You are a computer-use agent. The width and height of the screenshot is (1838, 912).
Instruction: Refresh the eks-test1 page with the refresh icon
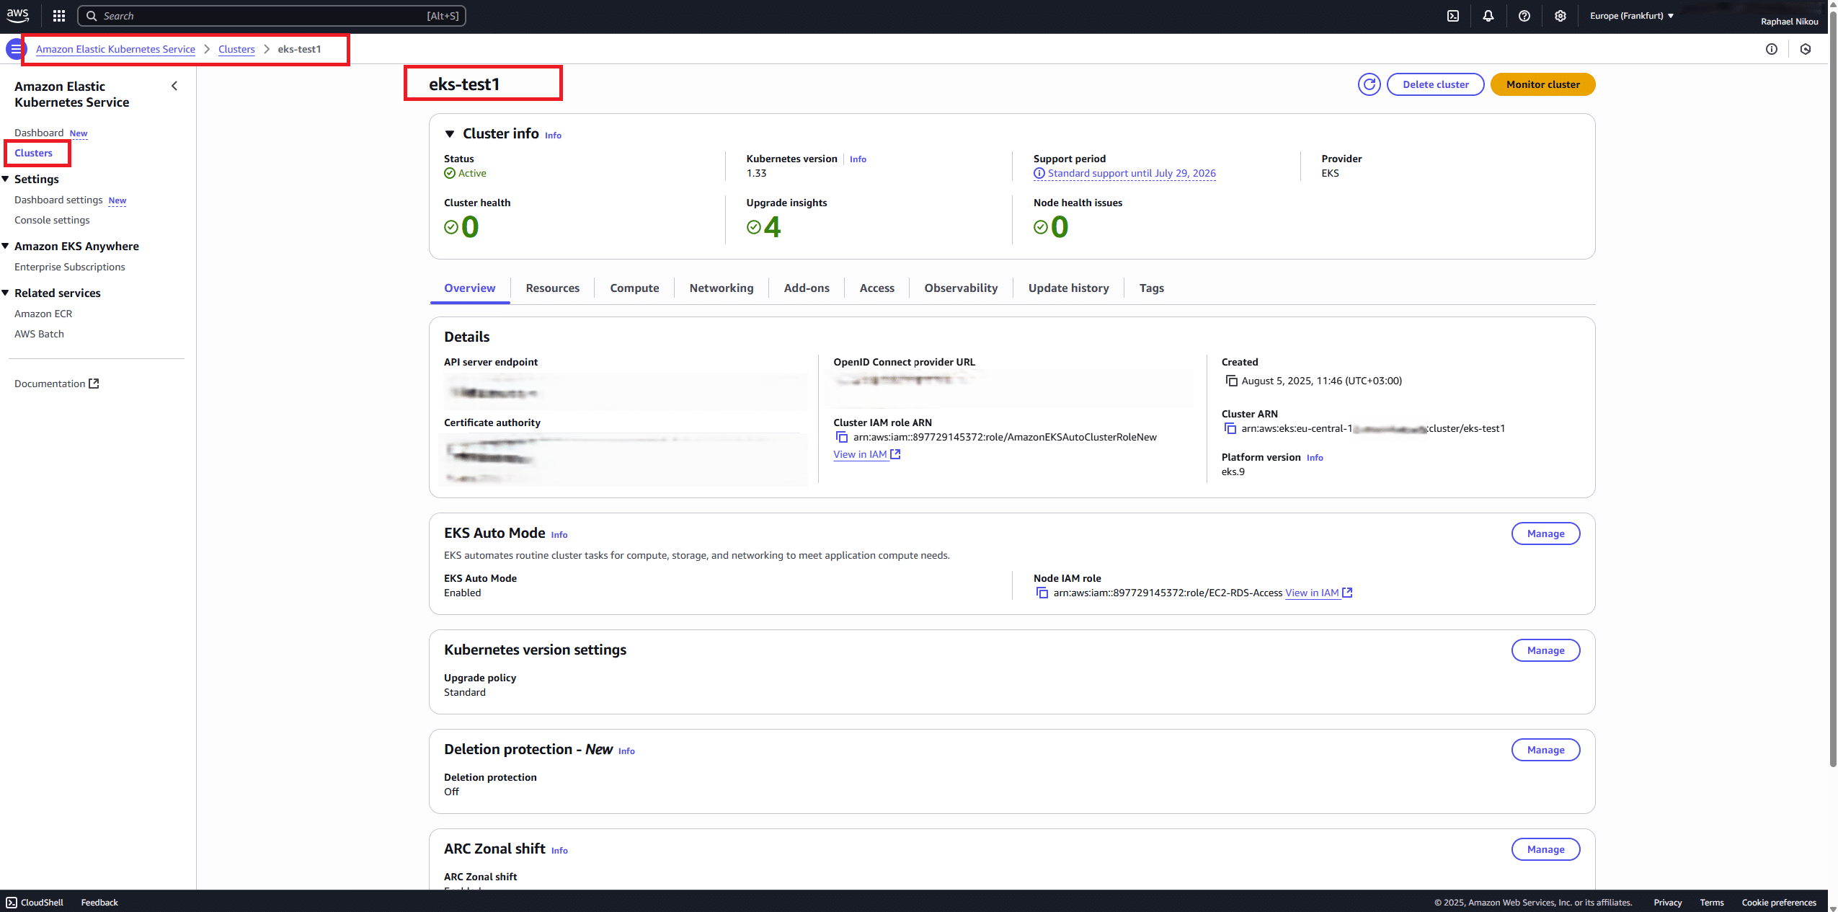1369,84
